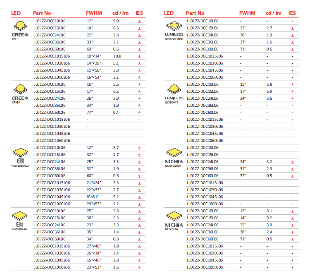Click the ETi NLW1016AV2 LED image
The height and width of the screenshot is (276, 312).
tap(20, 153)
